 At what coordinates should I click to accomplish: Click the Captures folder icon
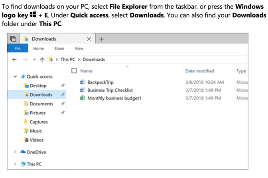26,121
